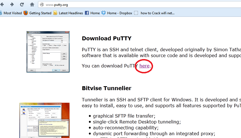Click the Download PuTTY heading

pos(107,38)
